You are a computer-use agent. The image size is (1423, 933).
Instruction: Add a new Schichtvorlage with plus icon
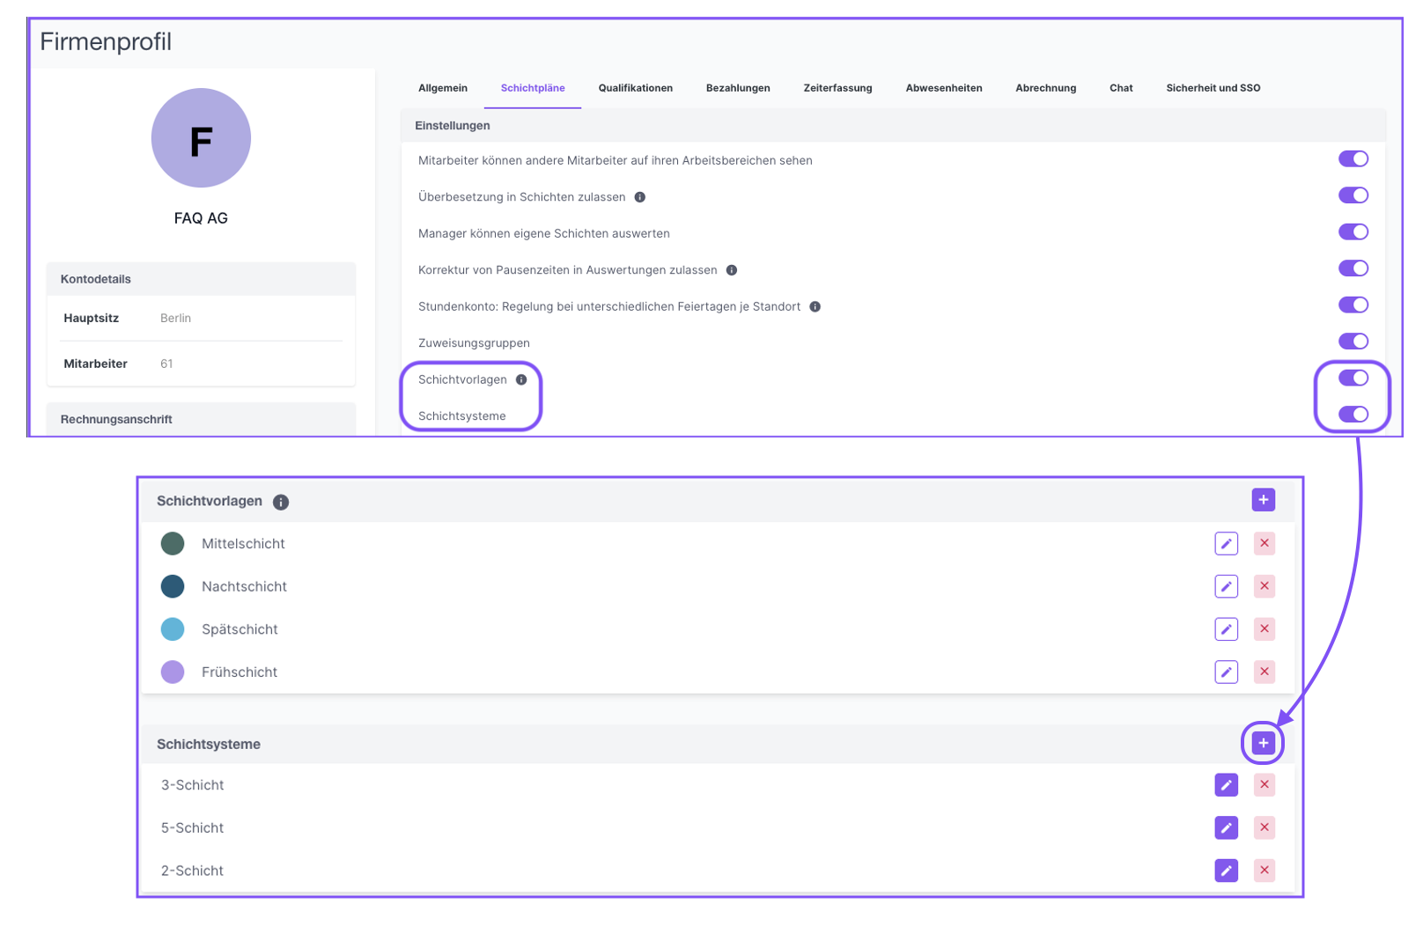[x=1263, y=500]
